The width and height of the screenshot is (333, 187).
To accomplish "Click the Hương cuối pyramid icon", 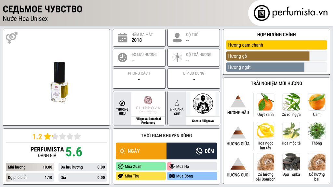I will tap(238, 164).
